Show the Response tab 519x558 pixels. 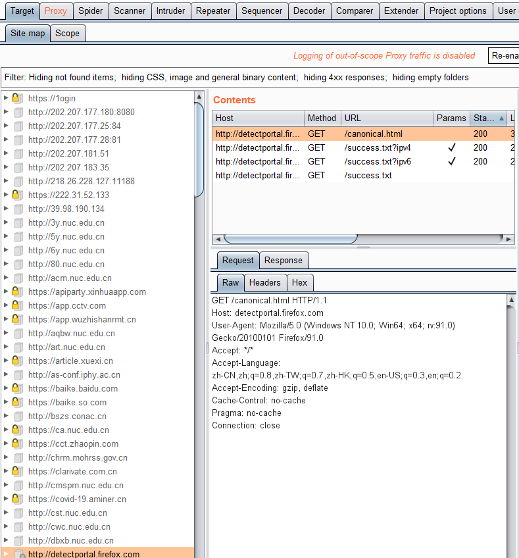point(284,261)
